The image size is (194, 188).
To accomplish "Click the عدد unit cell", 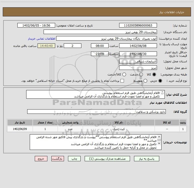I will coord(70,129).
